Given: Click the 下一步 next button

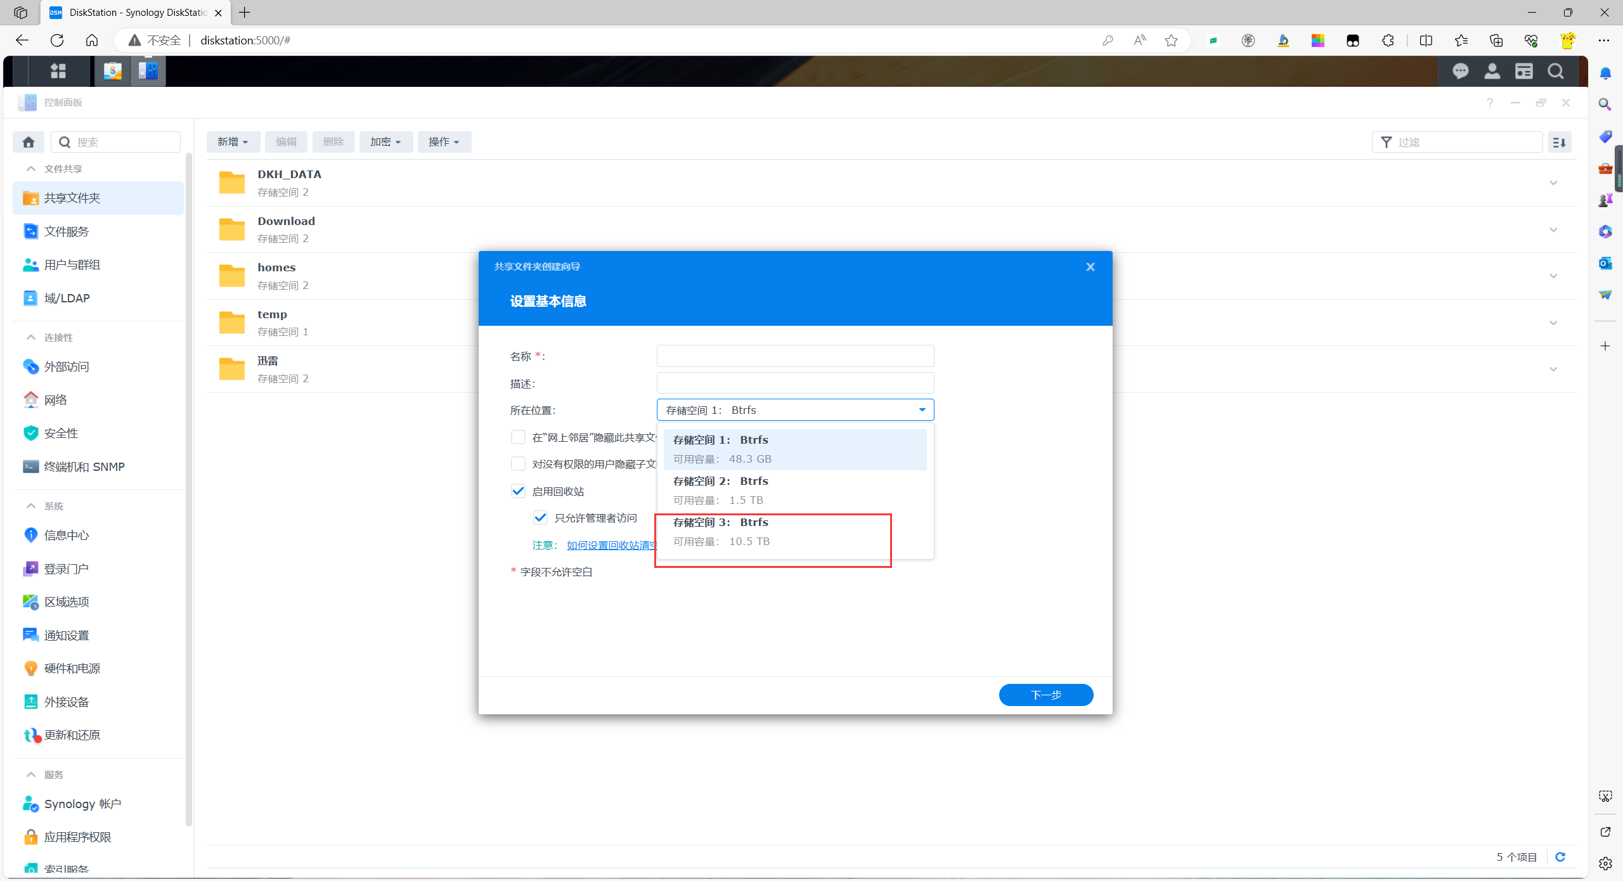Looking at the screenshot, I should point(1045,695).
